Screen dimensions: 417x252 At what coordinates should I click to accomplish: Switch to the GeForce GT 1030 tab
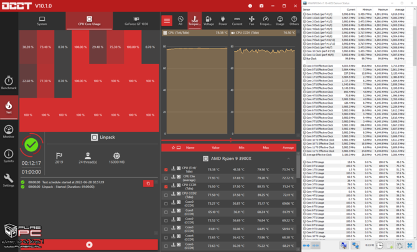click(136, 21)
